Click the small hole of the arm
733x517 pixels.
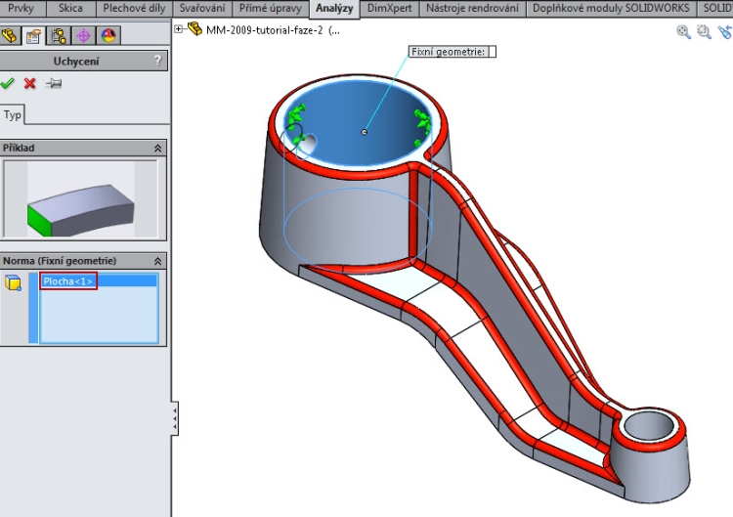(x=649, y=428)
